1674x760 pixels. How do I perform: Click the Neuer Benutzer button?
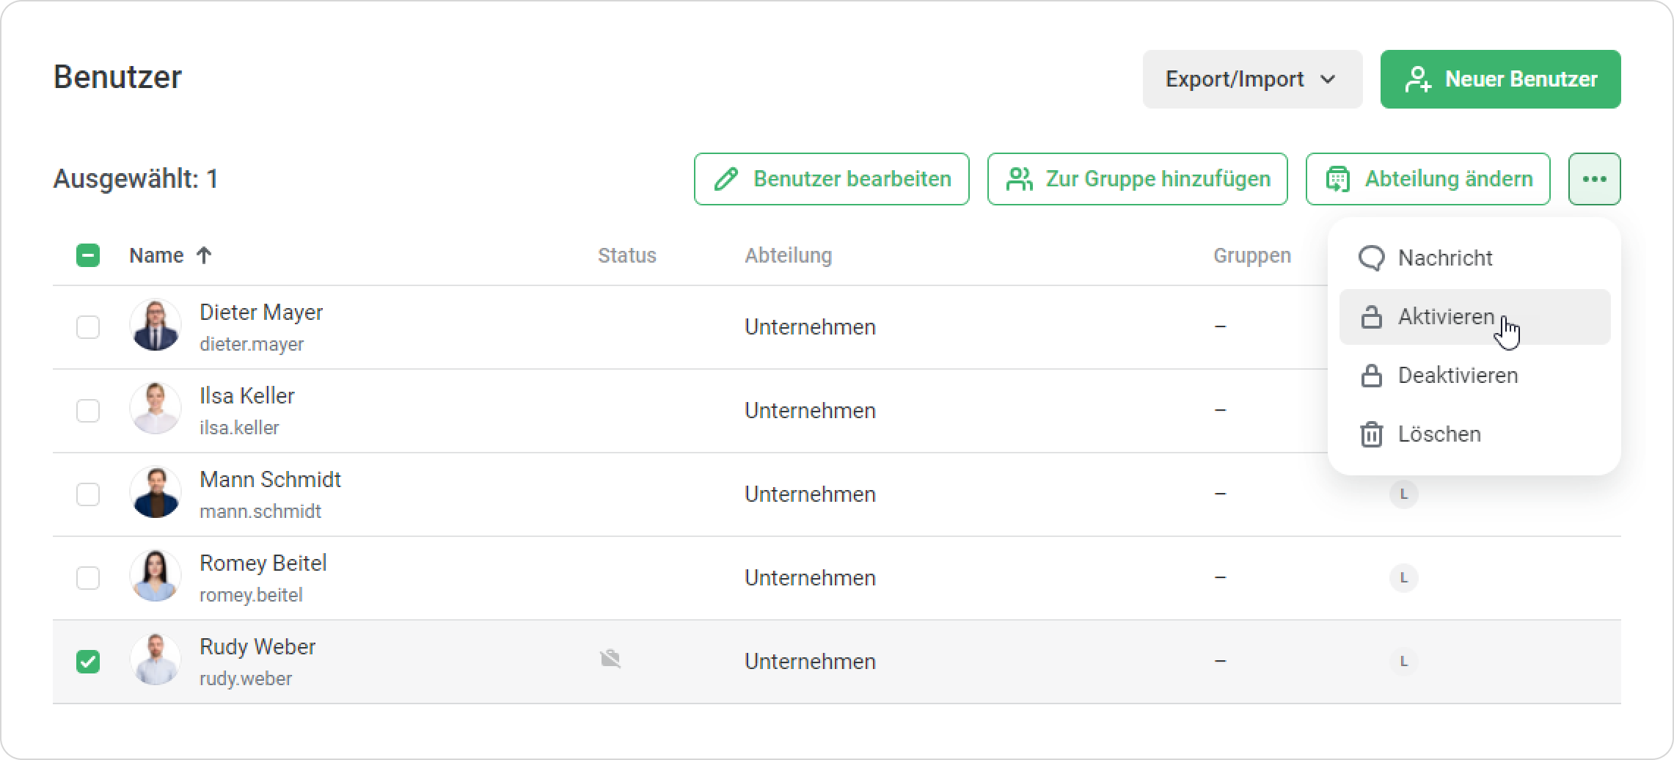click(x=1500, y=79)
